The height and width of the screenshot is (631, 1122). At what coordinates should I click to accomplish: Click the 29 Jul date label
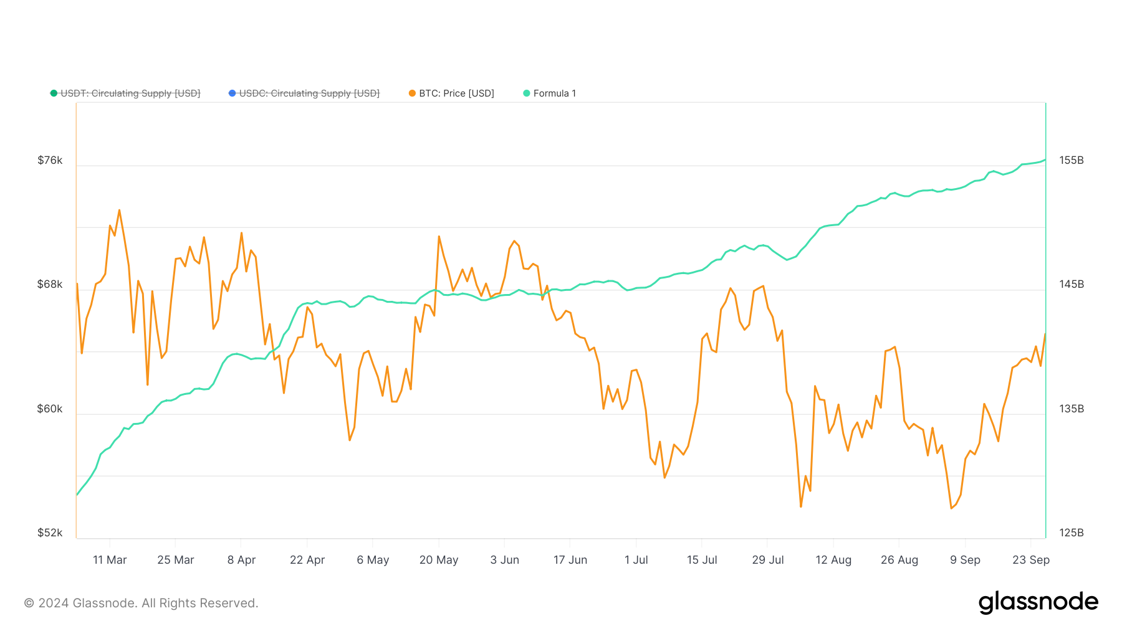pos(768,560)
